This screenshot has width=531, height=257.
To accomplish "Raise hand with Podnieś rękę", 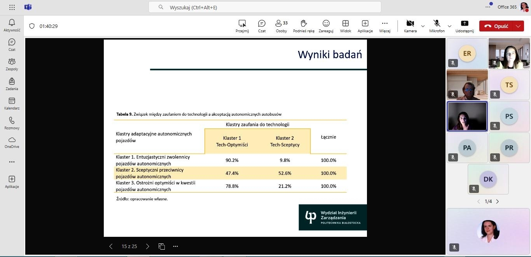I will (304, 26).
